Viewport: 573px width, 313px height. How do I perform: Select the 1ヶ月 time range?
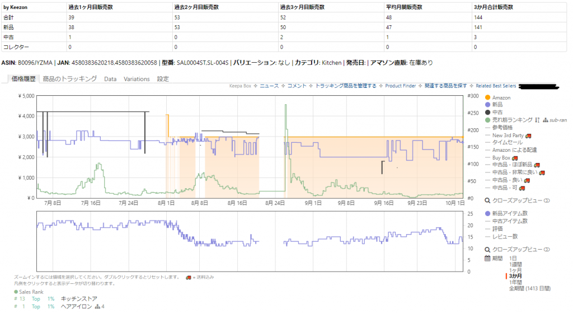(516, 270)
